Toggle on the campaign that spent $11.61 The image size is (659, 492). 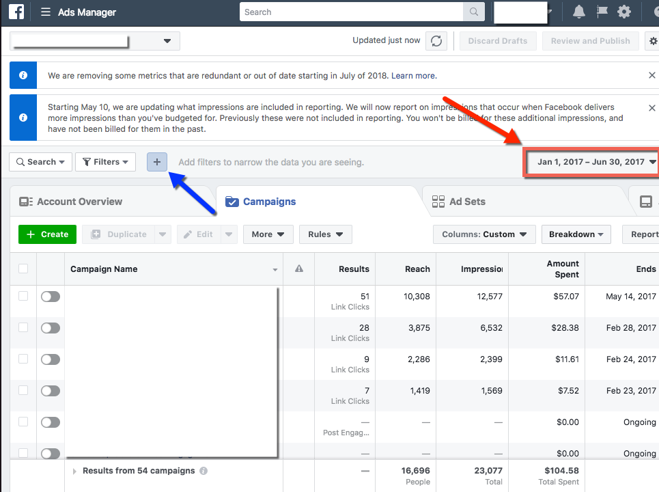click(51, 359)
